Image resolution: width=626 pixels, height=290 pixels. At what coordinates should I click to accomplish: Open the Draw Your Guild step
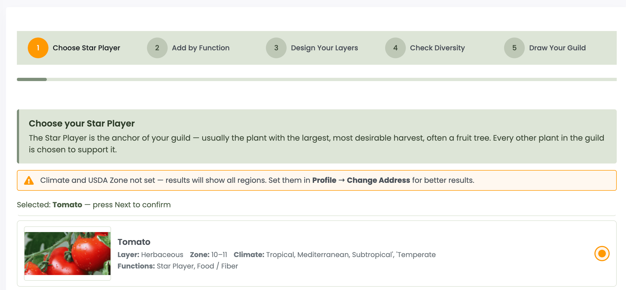point(557,48)
